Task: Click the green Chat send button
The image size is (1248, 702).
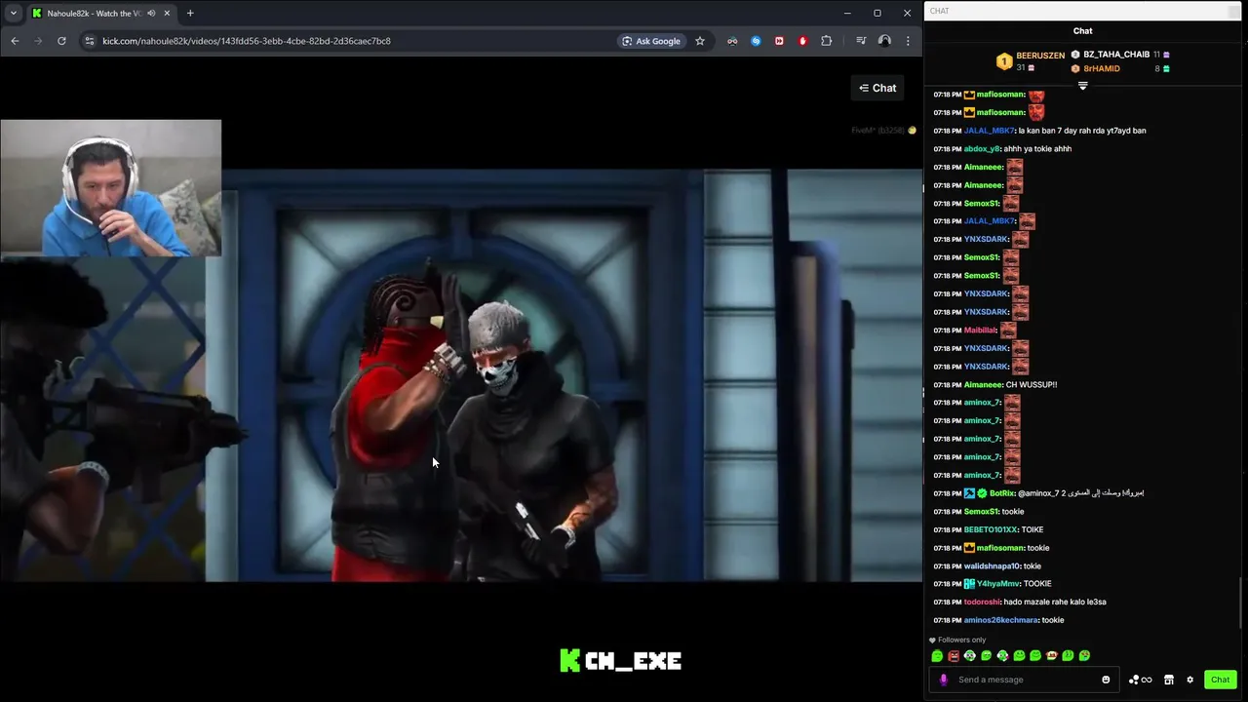Action: (1220, 680)
